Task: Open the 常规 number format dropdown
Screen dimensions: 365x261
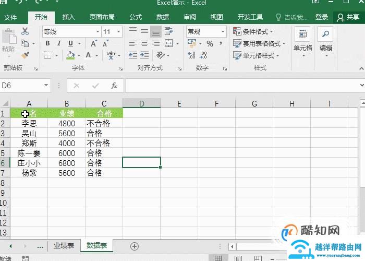Action: [x=223, y=31]
